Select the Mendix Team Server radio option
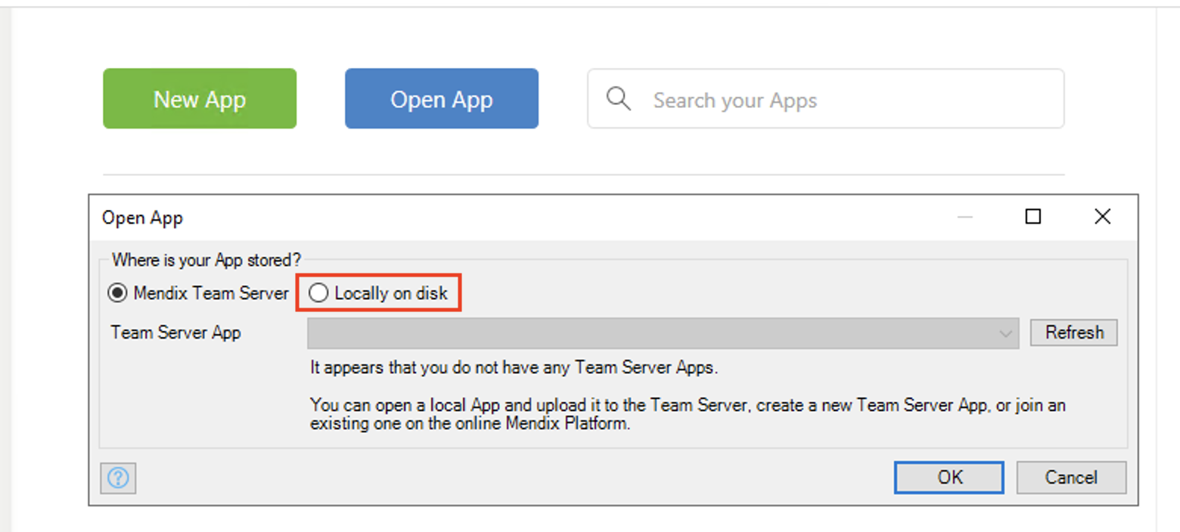 (117, 293)
